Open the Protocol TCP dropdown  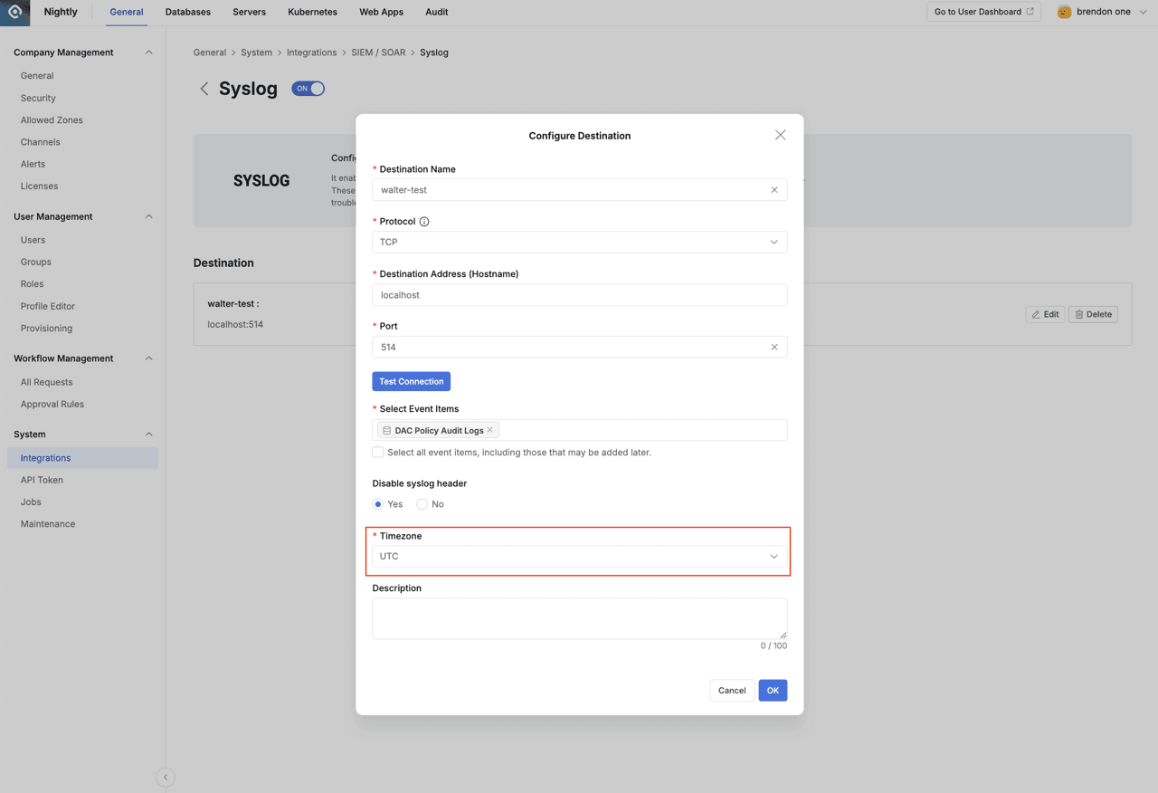tap(579, 242)
